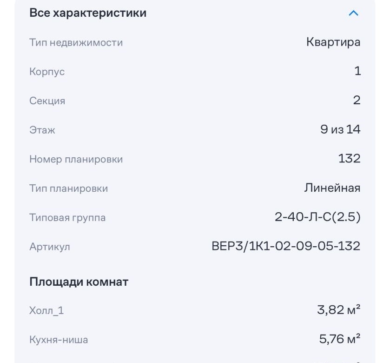Click the "2-40-Л-С(2.5)" group value
Screen dimensions: 390x363
(x=317, y=217)
